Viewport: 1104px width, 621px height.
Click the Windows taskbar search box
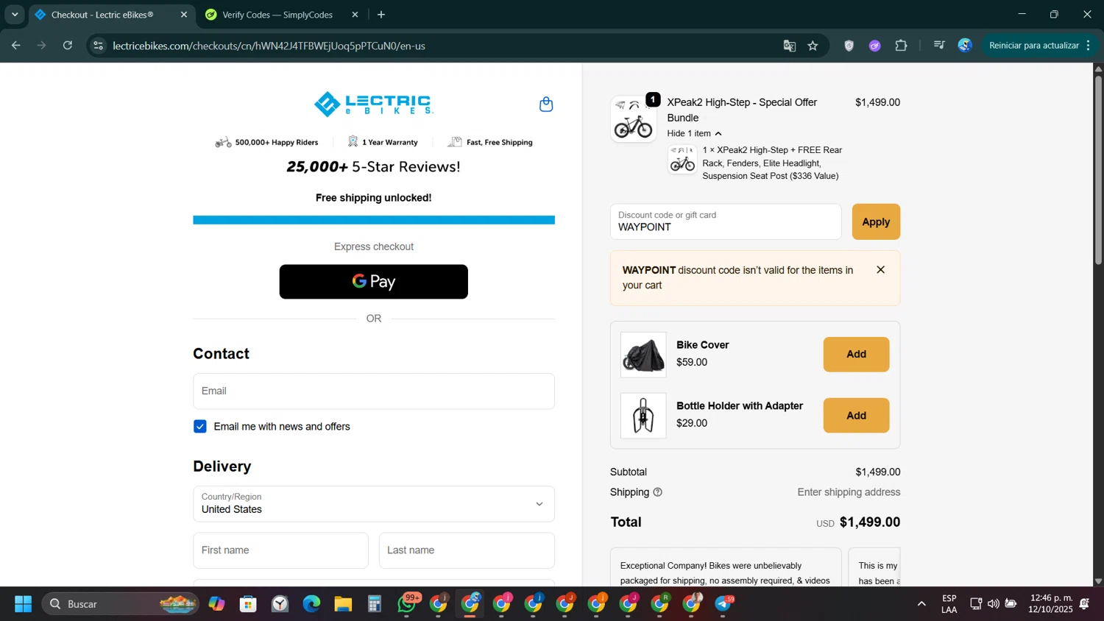pos(121,604)
